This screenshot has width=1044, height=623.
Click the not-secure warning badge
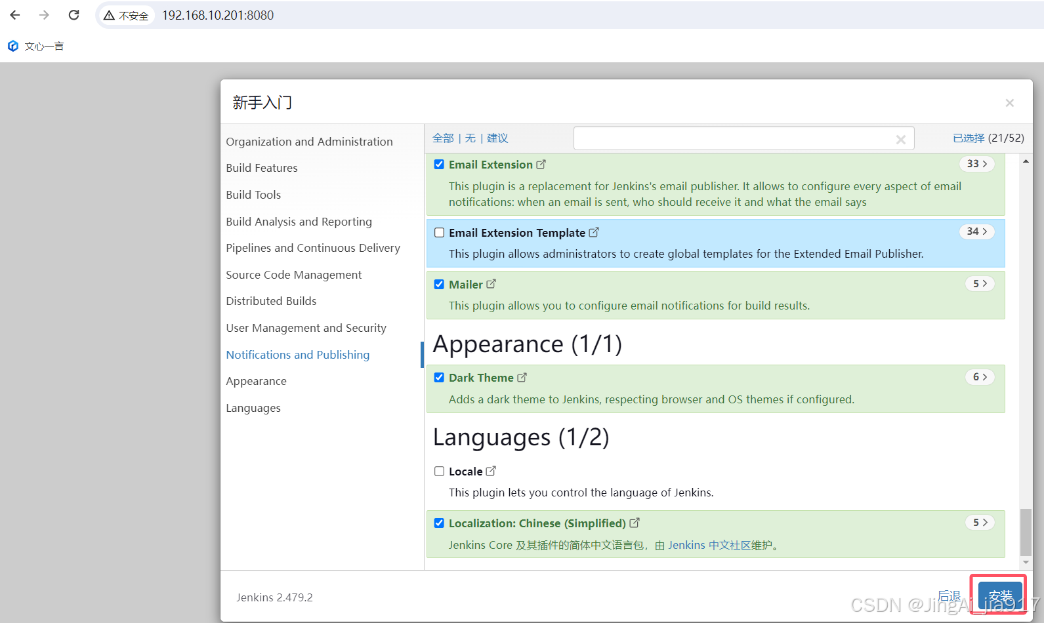click(x=127, y=15)
